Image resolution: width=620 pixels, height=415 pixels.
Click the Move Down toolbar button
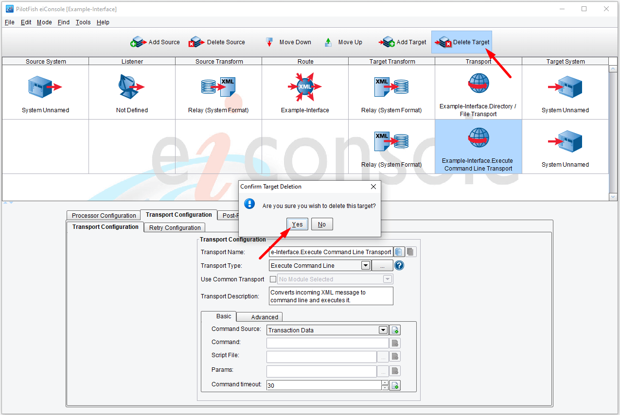[x=288, y=42]
